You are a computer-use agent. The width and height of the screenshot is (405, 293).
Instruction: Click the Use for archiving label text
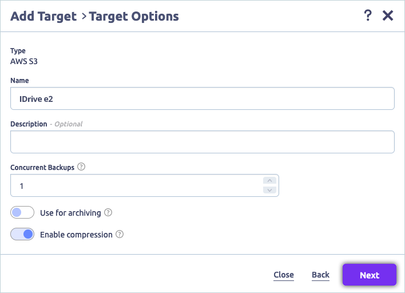tap(70, 213)
